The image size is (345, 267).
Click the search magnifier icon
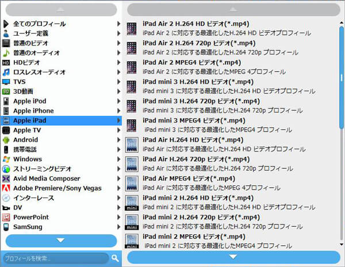tap(115, 258)
